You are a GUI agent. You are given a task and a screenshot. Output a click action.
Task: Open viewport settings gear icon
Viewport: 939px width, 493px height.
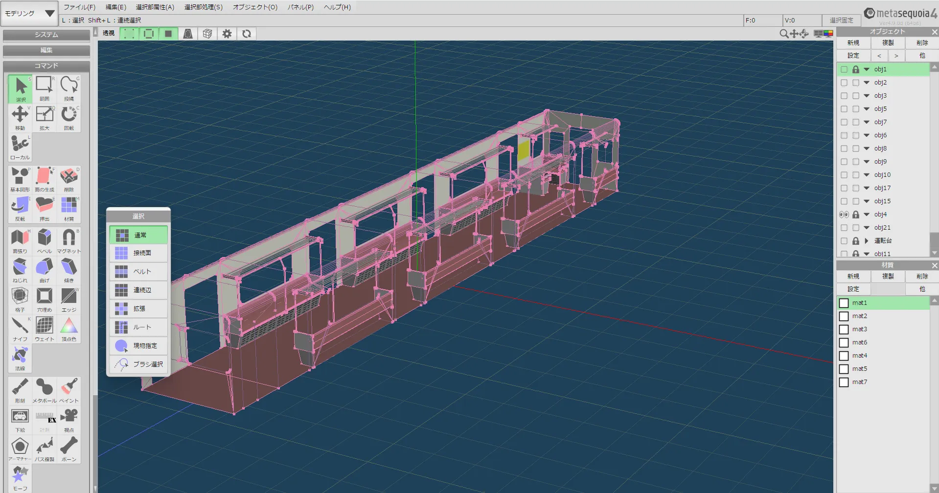click(x=227, y=34)
